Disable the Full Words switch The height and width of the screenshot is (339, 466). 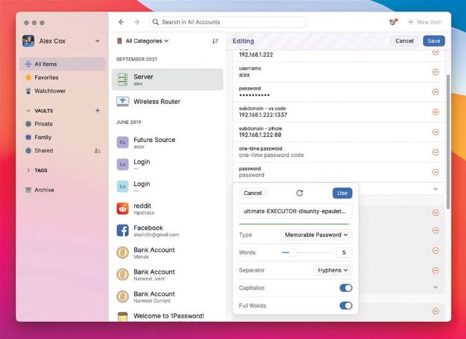[x=346, y=305]
